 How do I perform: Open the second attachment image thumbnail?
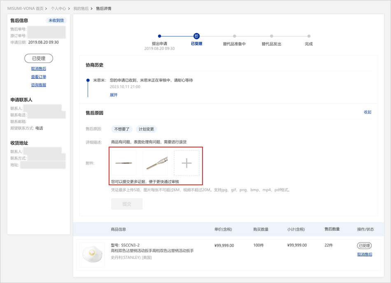coord(155,163)
